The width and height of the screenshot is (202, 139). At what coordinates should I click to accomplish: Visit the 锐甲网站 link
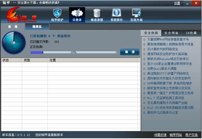176,135
